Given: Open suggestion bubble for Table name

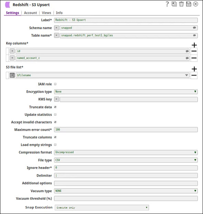Looking at the screenshot, I should (x=194, y=35).
